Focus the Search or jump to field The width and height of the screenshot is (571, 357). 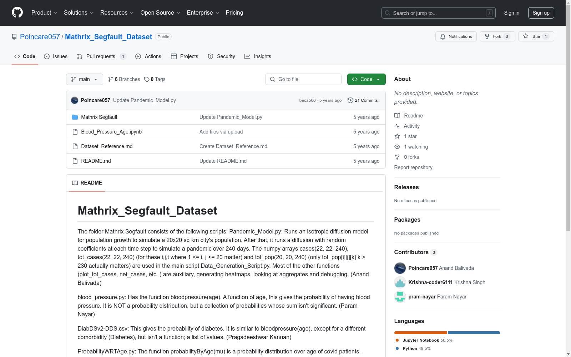439,13
